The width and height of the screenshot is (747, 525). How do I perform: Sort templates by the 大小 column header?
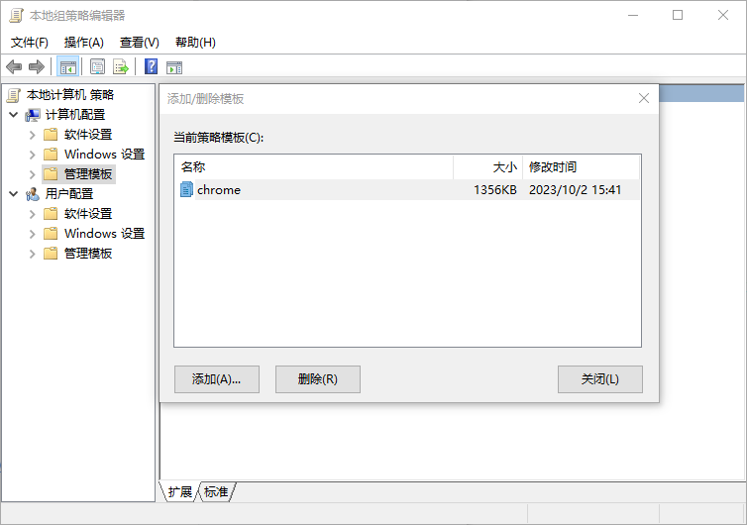click(x=487, y=166)
